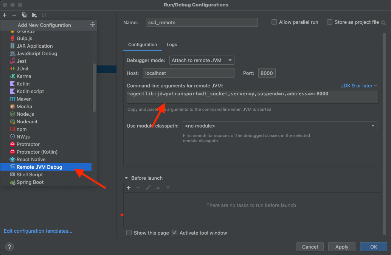Select Spring Boot in configuration list
The height and width of the screenshot is (255, 391).
click(x=30, y=182)
